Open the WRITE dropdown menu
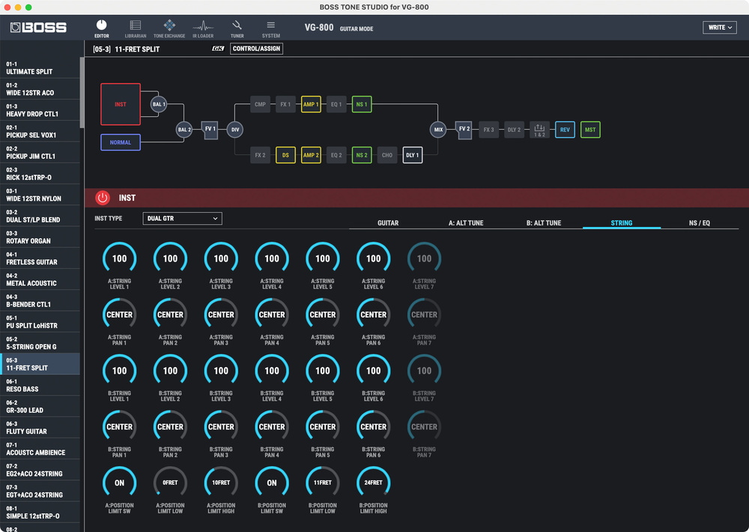 click(x=719, y=27)
